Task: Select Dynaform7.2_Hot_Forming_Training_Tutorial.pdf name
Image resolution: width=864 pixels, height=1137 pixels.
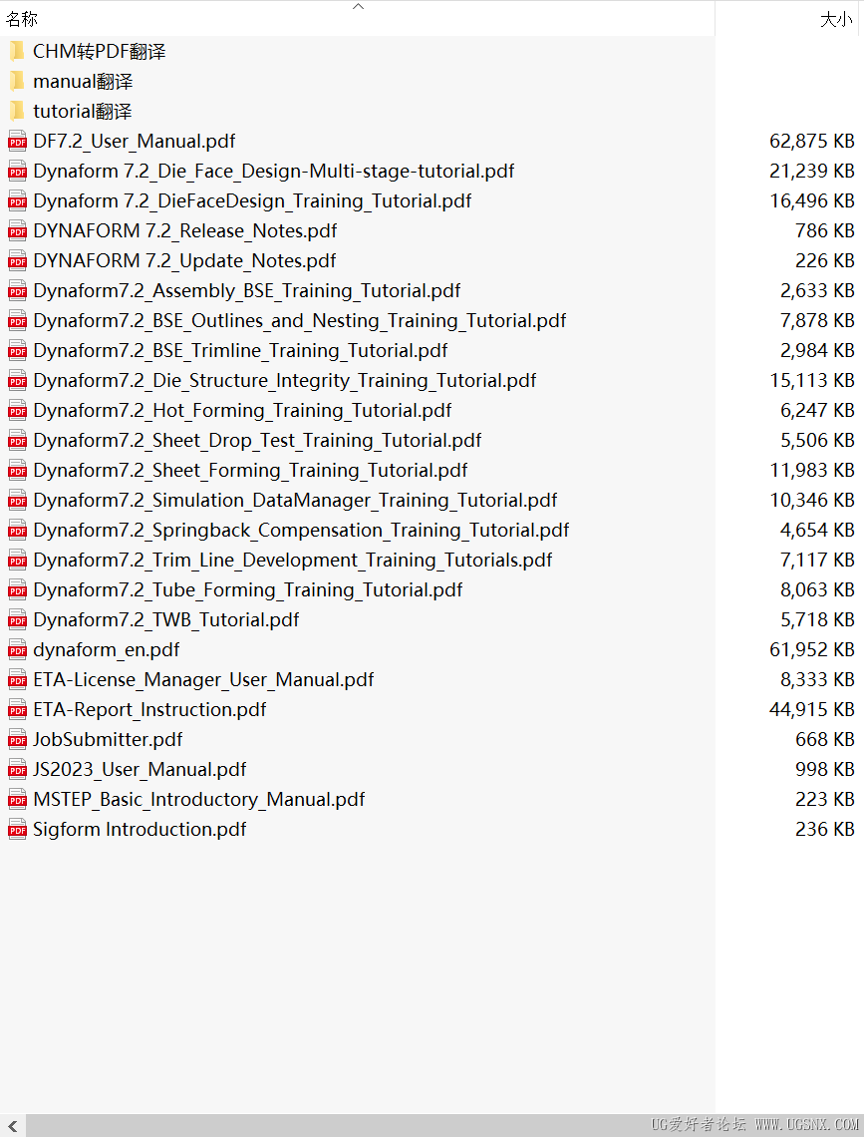Action: 242,410
